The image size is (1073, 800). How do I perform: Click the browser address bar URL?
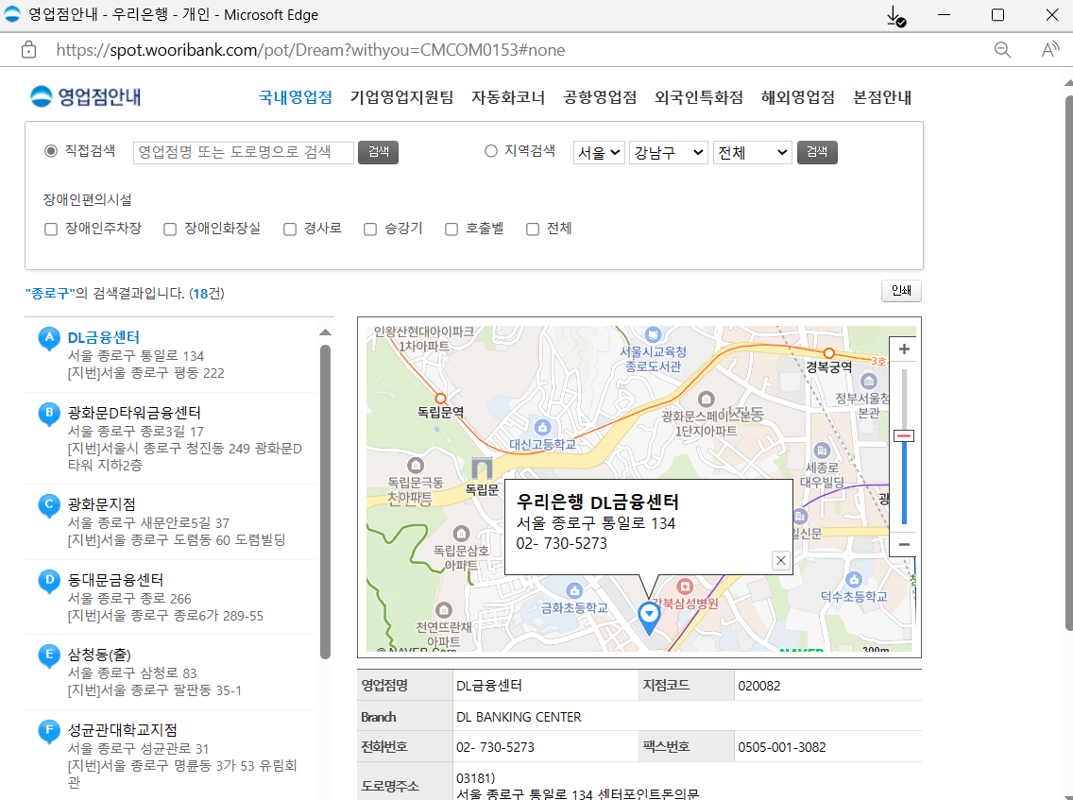click(311, 50)
